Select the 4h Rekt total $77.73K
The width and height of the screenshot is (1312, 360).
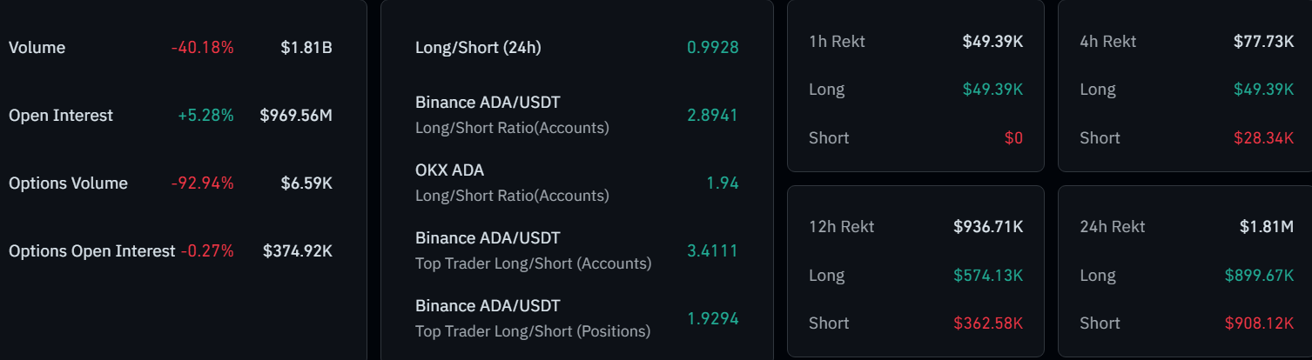point(1263,41)
